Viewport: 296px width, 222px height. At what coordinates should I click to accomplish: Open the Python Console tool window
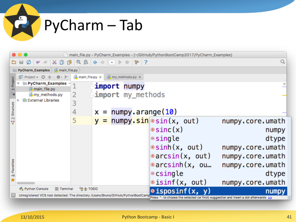tap(34, 189)
